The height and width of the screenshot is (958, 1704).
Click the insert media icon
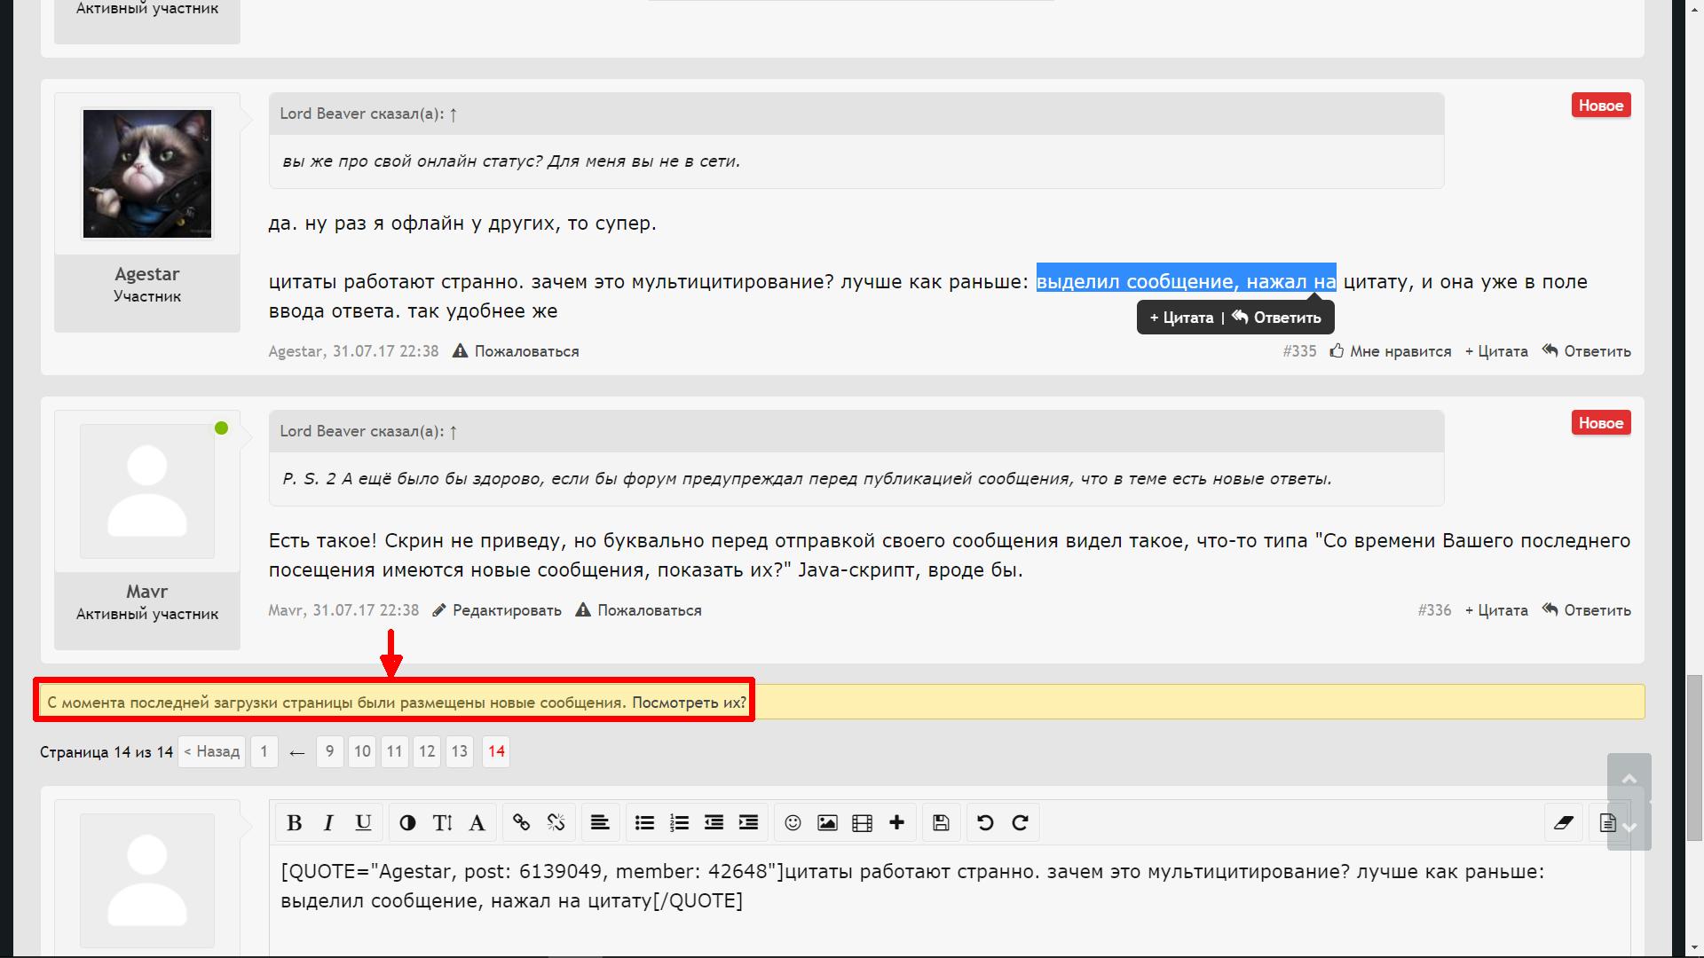tap(862, 823)
